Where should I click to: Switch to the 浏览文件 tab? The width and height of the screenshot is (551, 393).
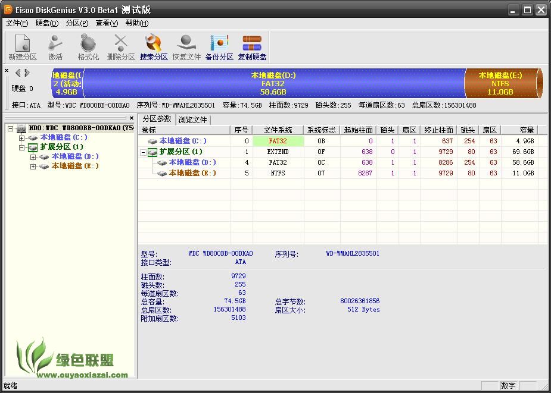tap(192, 120)
